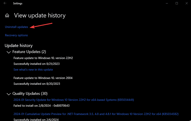191x121 pixels.
Task: Collapse the Quality Updates (30) section
Action: click(x=8, y=94)
